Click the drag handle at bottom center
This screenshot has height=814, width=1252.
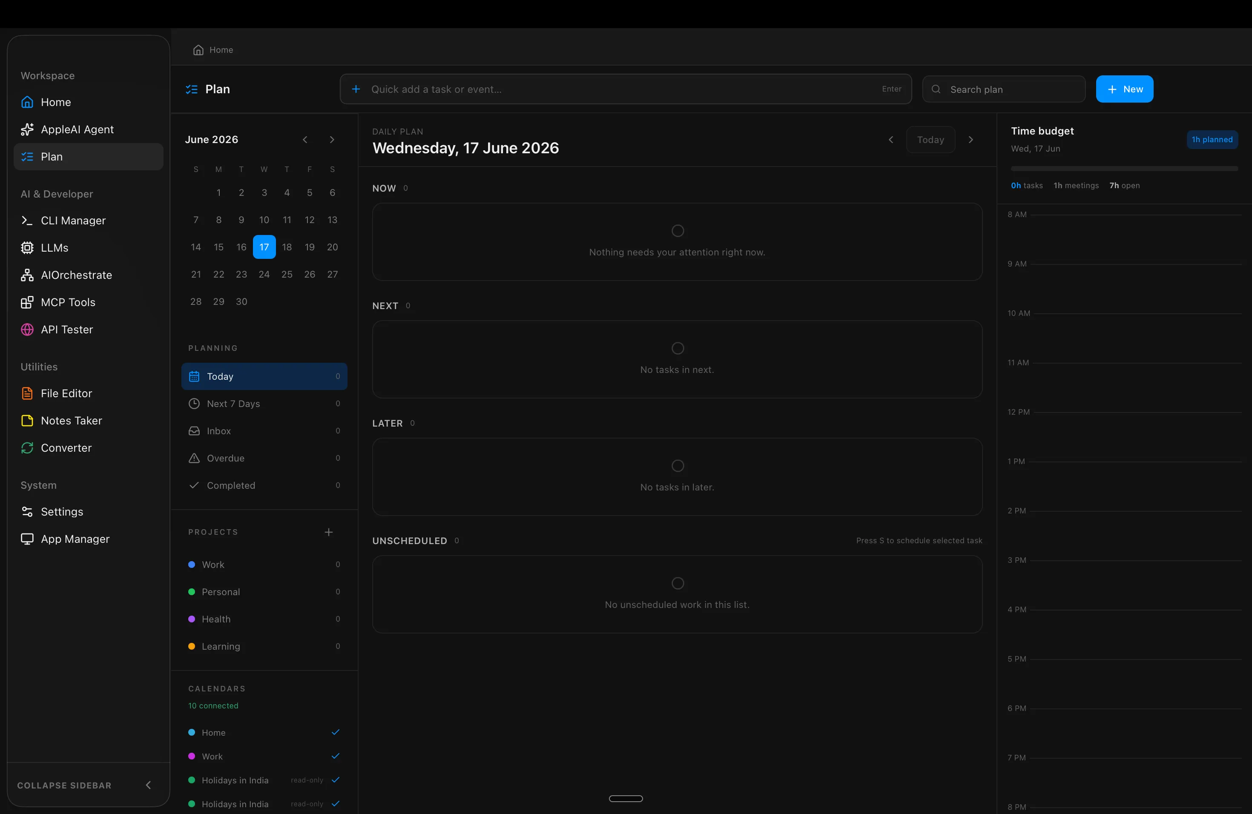[626, 798]
